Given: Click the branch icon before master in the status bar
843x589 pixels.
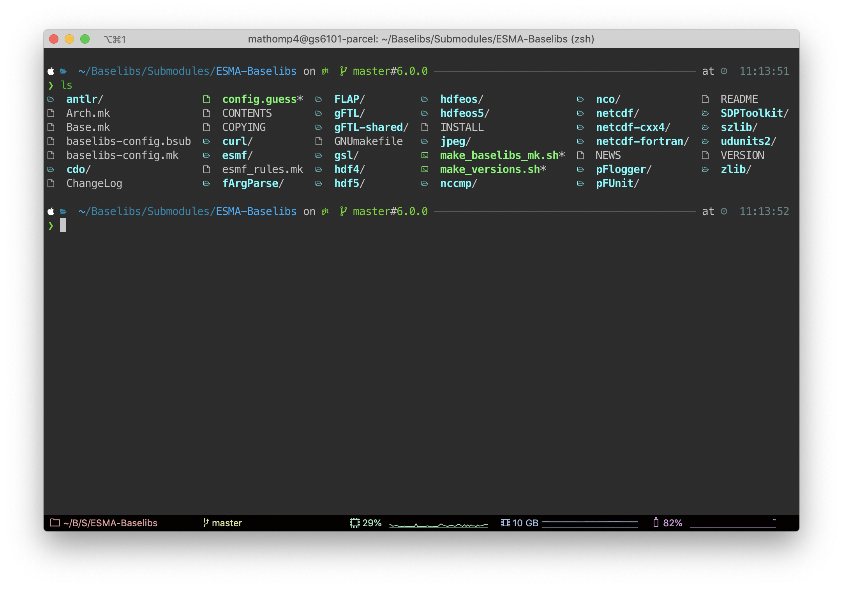Looking at the screenshot, I should [206, 523].
